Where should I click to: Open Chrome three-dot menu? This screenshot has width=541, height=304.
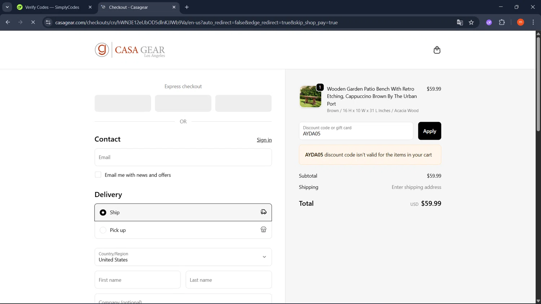click(533, 22)
